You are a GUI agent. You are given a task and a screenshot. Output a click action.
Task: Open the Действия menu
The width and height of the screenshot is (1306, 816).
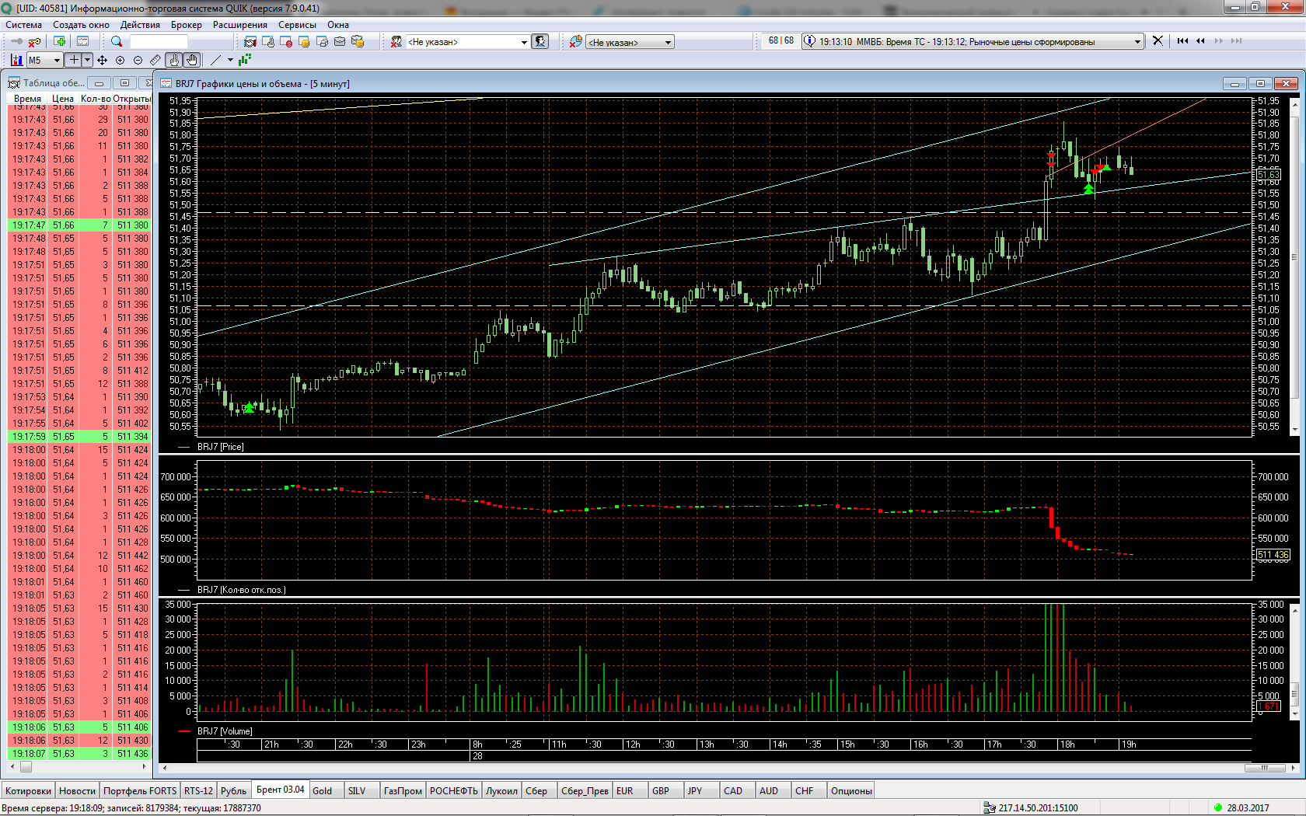point(140,25)
